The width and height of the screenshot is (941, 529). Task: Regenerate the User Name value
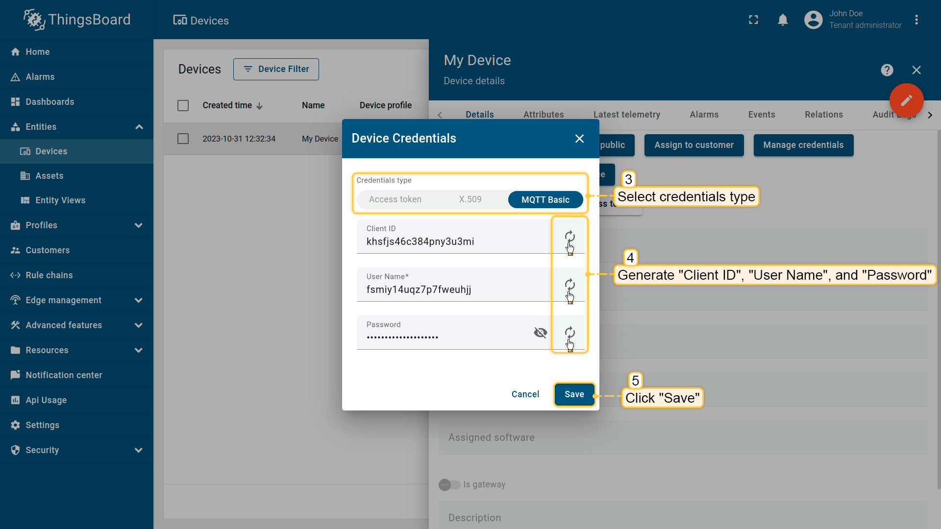coord(570,285)
